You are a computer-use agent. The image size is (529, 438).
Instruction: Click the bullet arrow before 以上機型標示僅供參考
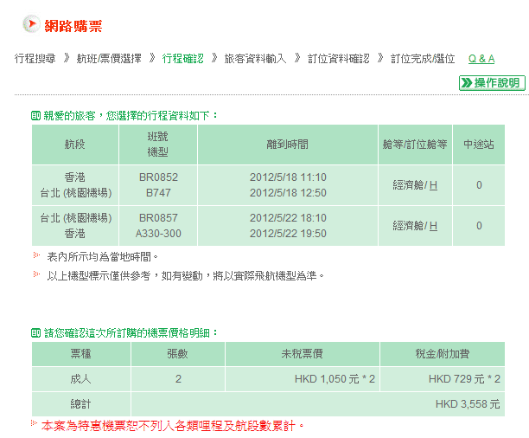pyautogui.click(x=37, y=274)
